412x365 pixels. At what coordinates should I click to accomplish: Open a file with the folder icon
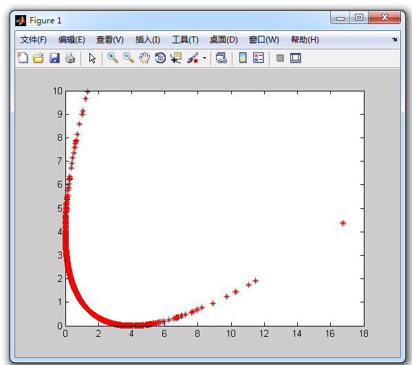[x=39, y=58]
